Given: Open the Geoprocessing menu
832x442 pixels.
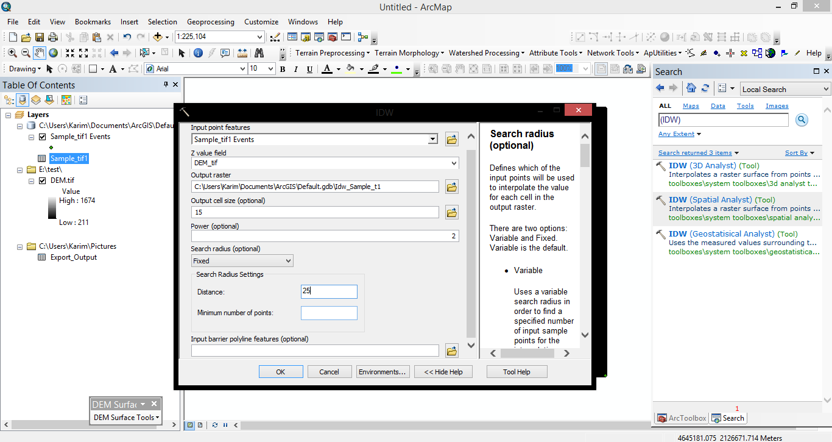Looking at the screenshot, I should point(210,21).
